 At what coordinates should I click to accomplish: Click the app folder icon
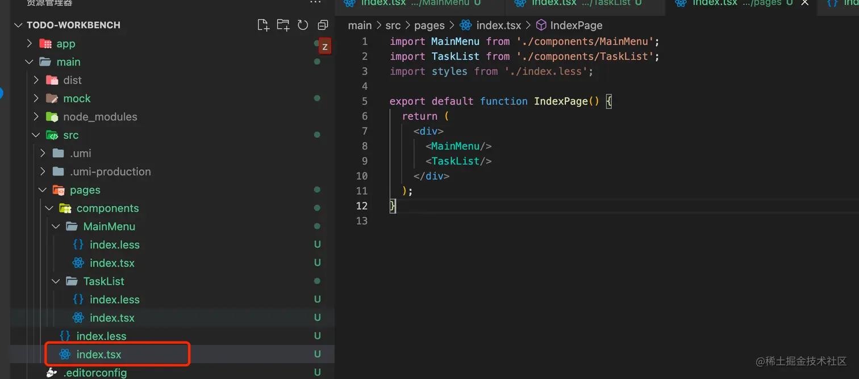45,44
